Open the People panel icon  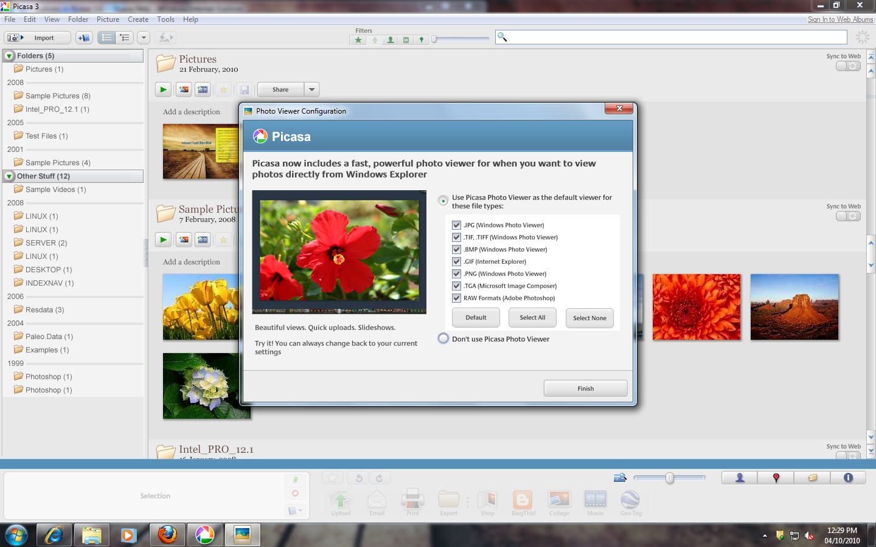(740, 478)
